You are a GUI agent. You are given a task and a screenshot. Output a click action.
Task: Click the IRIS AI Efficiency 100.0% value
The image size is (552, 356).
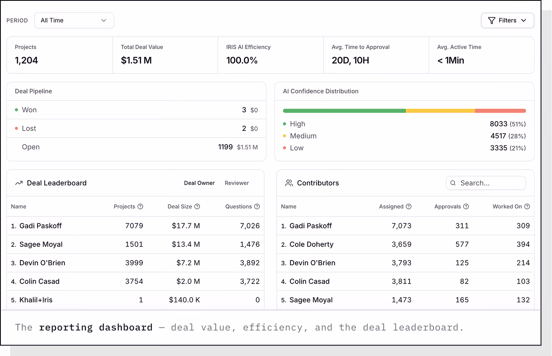[x=242, y=61]
